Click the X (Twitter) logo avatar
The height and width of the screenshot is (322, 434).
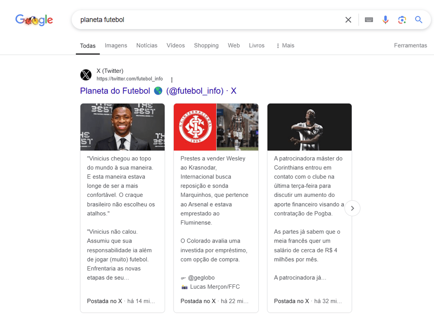coord(86,75)
